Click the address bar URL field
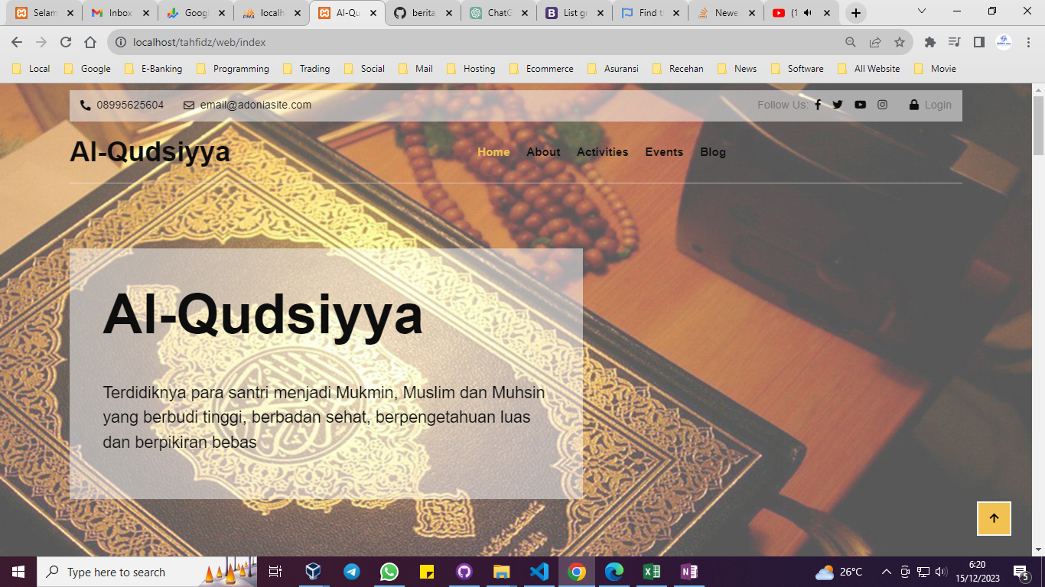1045x587 pixels. click(x=474, y=42)
